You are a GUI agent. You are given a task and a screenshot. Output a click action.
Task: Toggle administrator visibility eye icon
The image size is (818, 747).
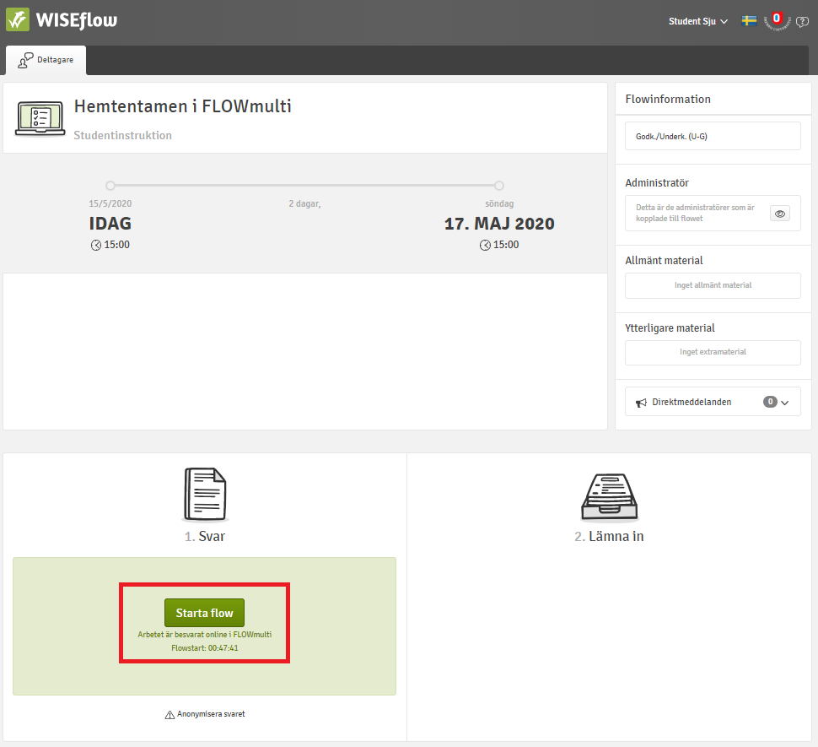[780, 214]
